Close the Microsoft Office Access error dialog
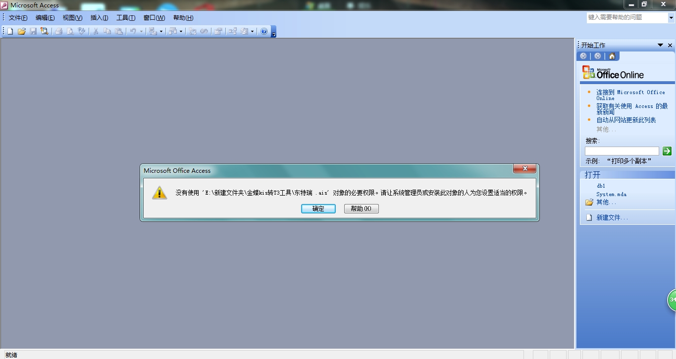 click(x=524, y=169)
